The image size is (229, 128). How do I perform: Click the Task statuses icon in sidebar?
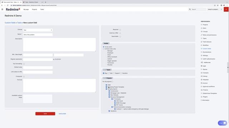pyautogui.click(x=201, y=42)
